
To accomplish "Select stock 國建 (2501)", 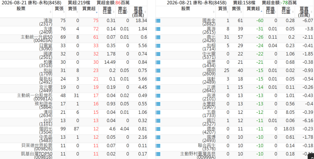I will [46, 56].
